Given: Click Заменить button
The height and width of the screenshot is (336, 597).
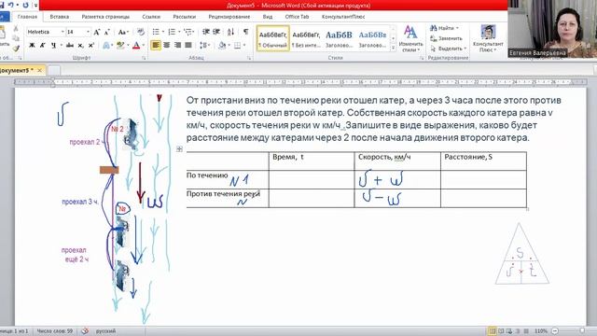Looking at the screenshot, I should coord(446,38).
